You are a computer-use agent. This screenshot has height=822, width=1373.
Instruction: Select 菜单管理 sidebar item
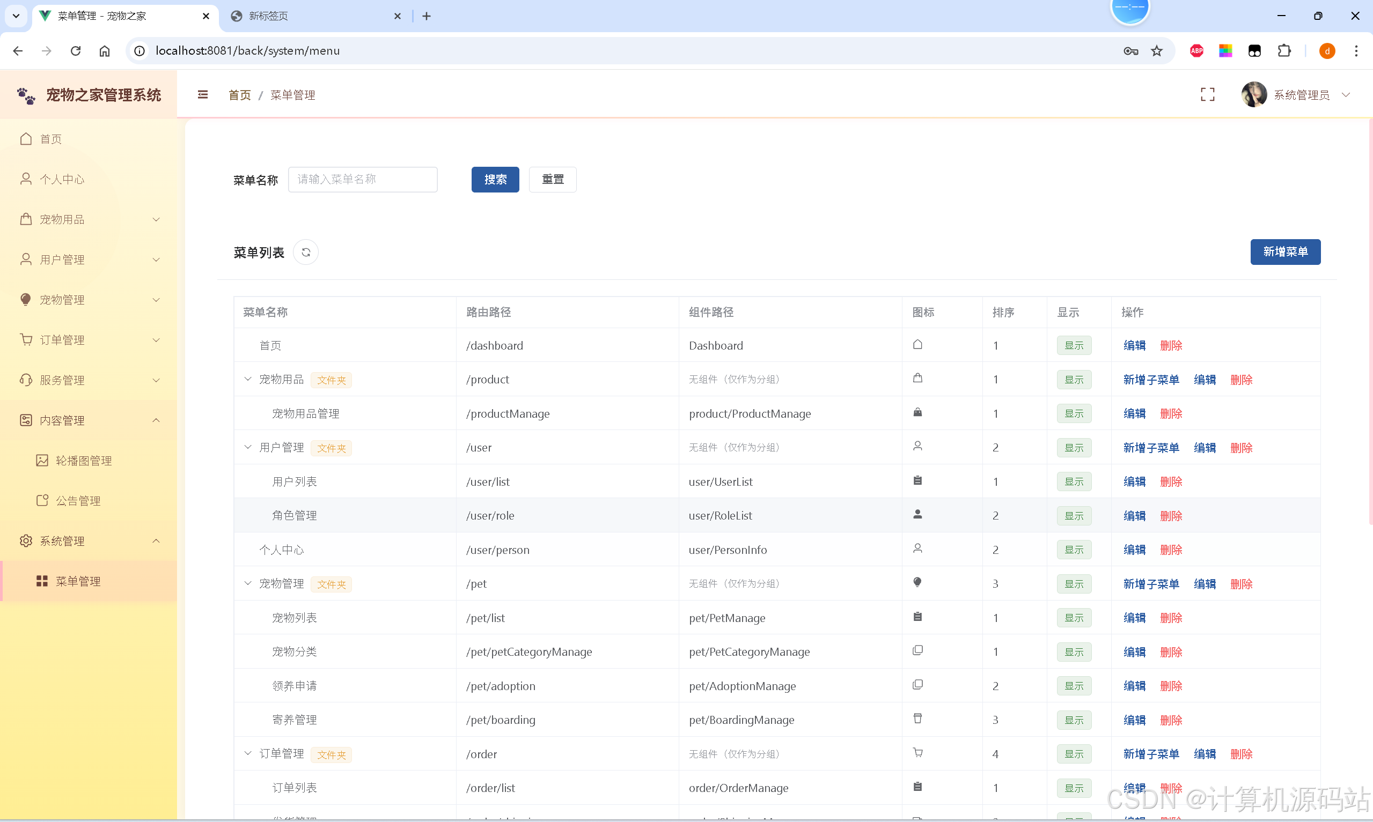click(89, 581)
